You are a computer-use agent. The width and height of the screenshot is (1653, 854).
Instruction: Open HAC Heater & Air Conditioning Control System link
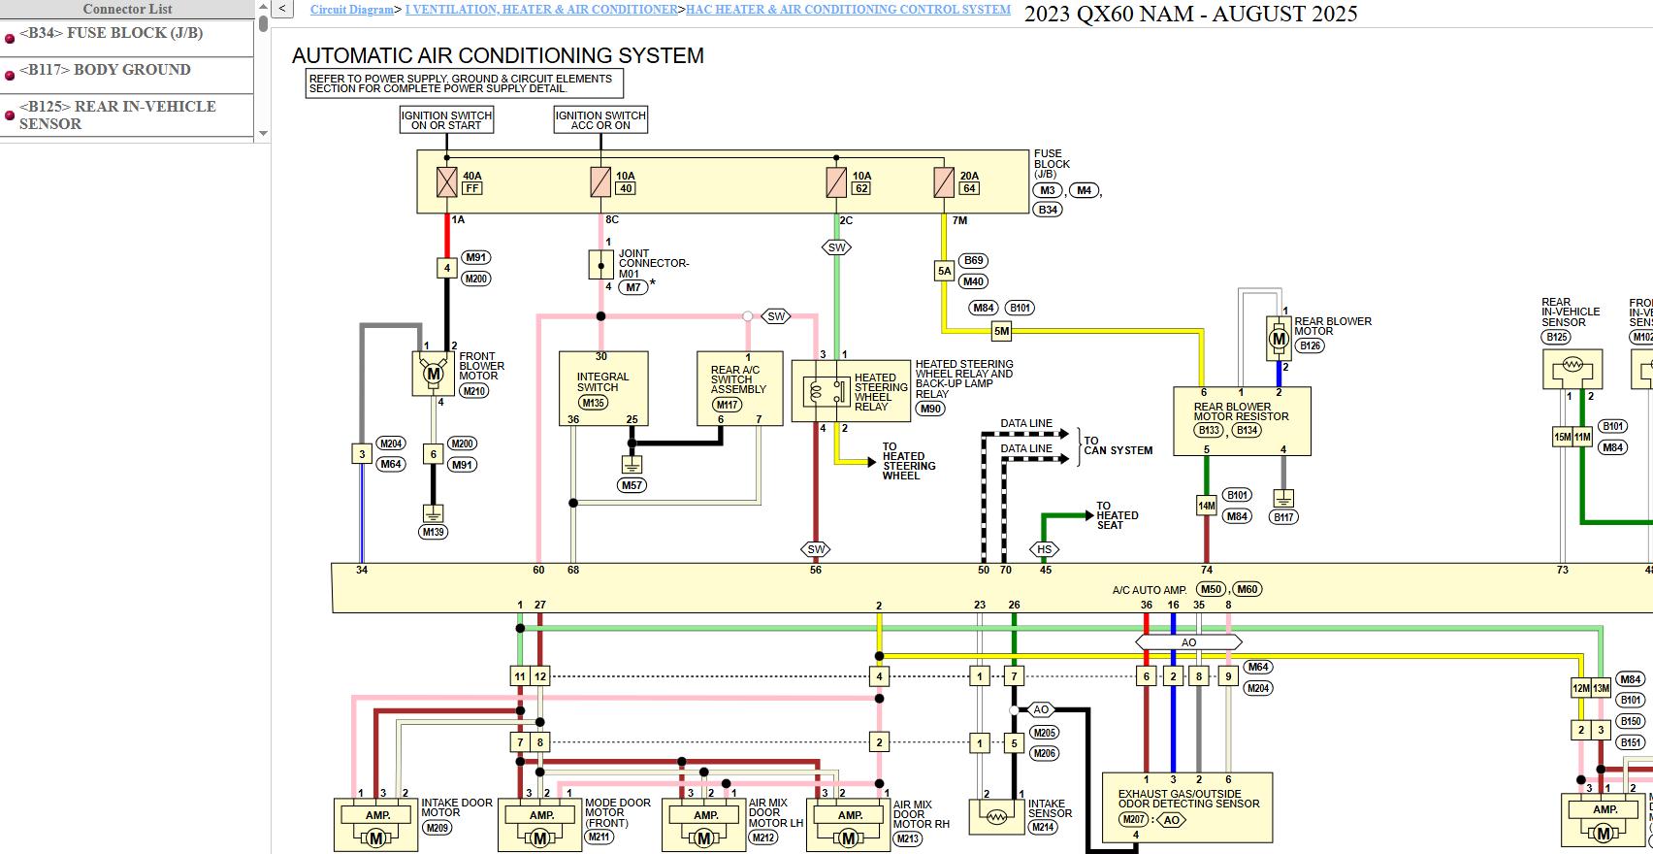point(848,10)
